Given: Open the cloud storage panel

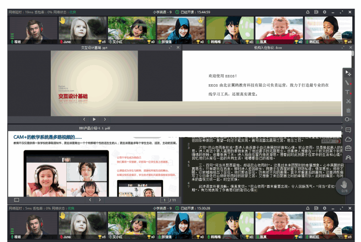Looking at the screenshot, I should 349,139.
